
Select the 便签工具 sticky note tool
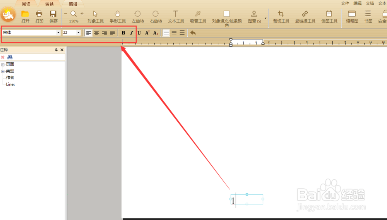pos(329,17)
